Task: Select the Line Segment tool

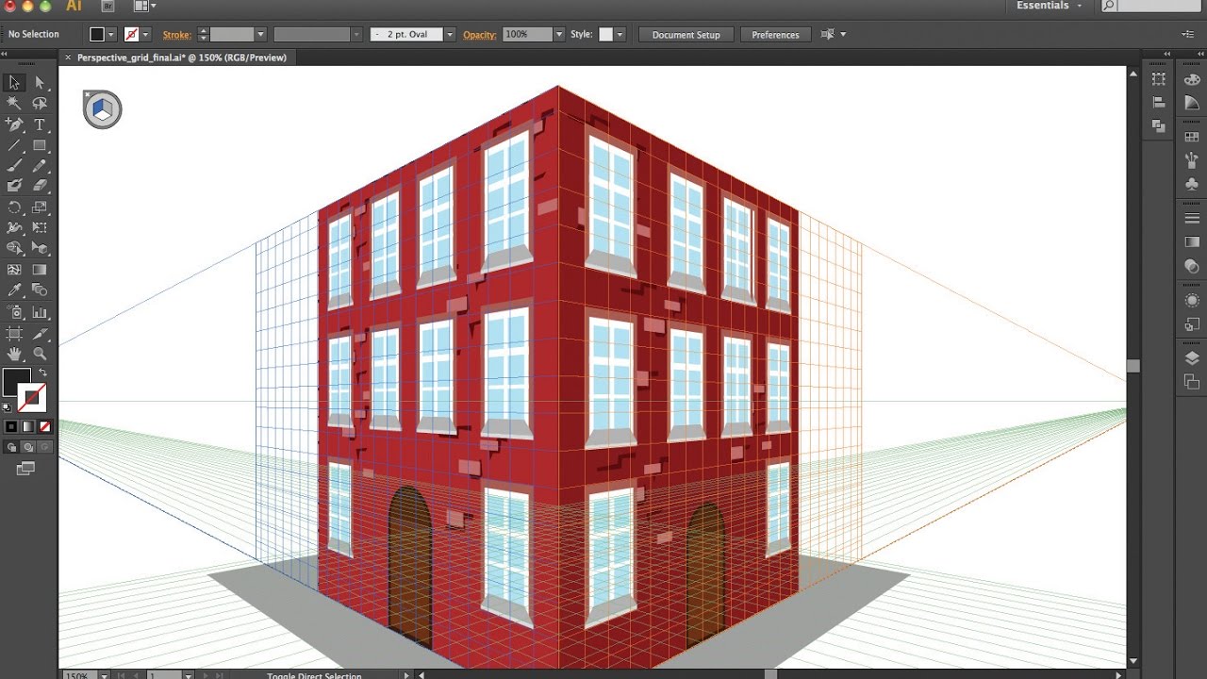Action: click(x=14, y=145)
